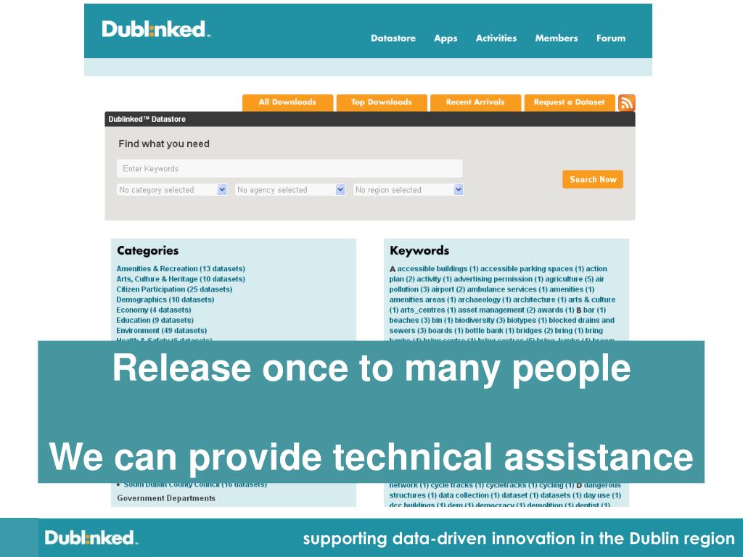Open Demographics (10 datasets) category
The width and height of the screenshot is (743, 557).
coord(165,300)
